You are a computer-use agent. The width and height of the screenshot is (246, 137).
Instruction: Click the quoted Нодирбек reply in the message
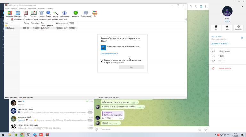pos(113,114)
